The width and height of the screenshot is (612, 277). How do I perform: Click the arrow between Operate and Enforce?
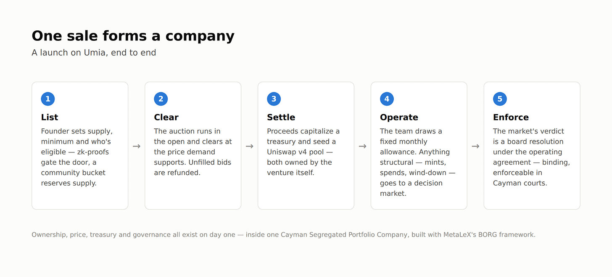pyautogui.click(x=476, y=146)
